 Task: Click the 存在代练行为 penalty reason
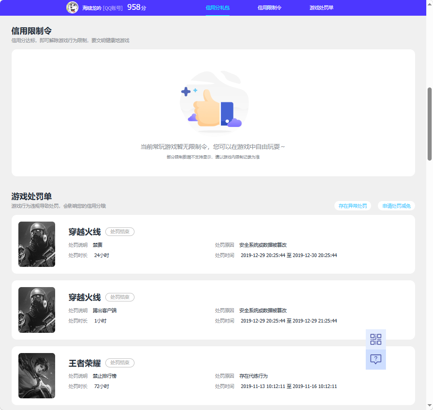pos(253,376)
